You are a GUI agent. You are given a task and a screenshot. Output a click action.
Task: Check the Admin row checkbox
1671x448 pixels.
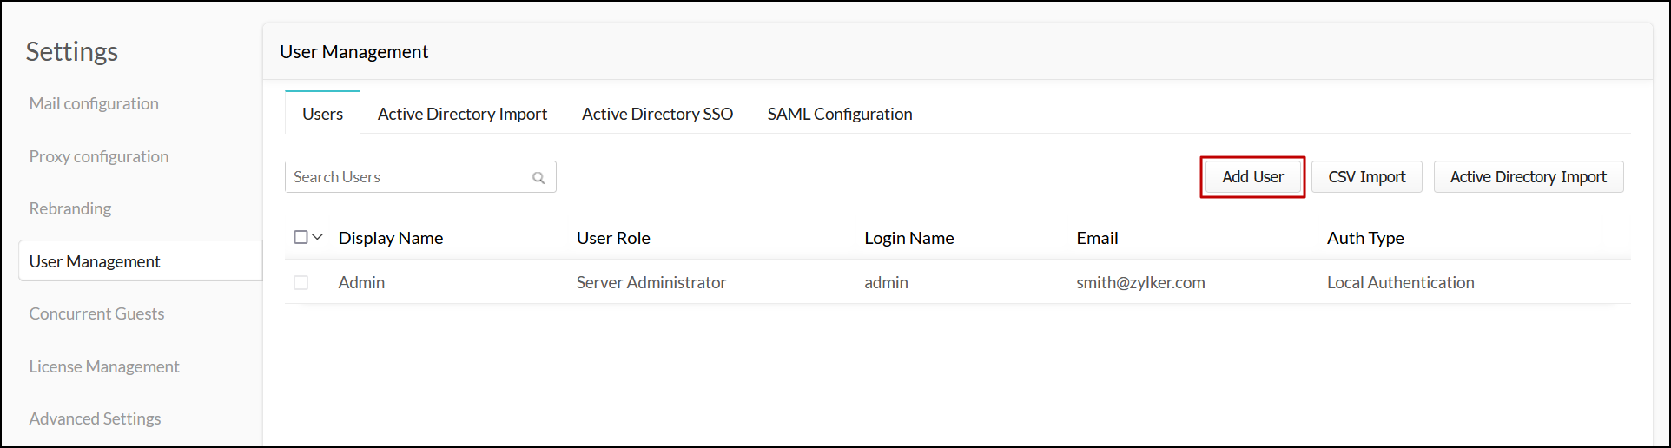click(301, 282)
